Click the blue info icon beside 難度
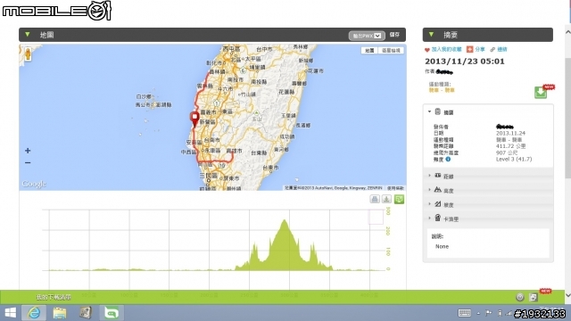 [448, 159]
